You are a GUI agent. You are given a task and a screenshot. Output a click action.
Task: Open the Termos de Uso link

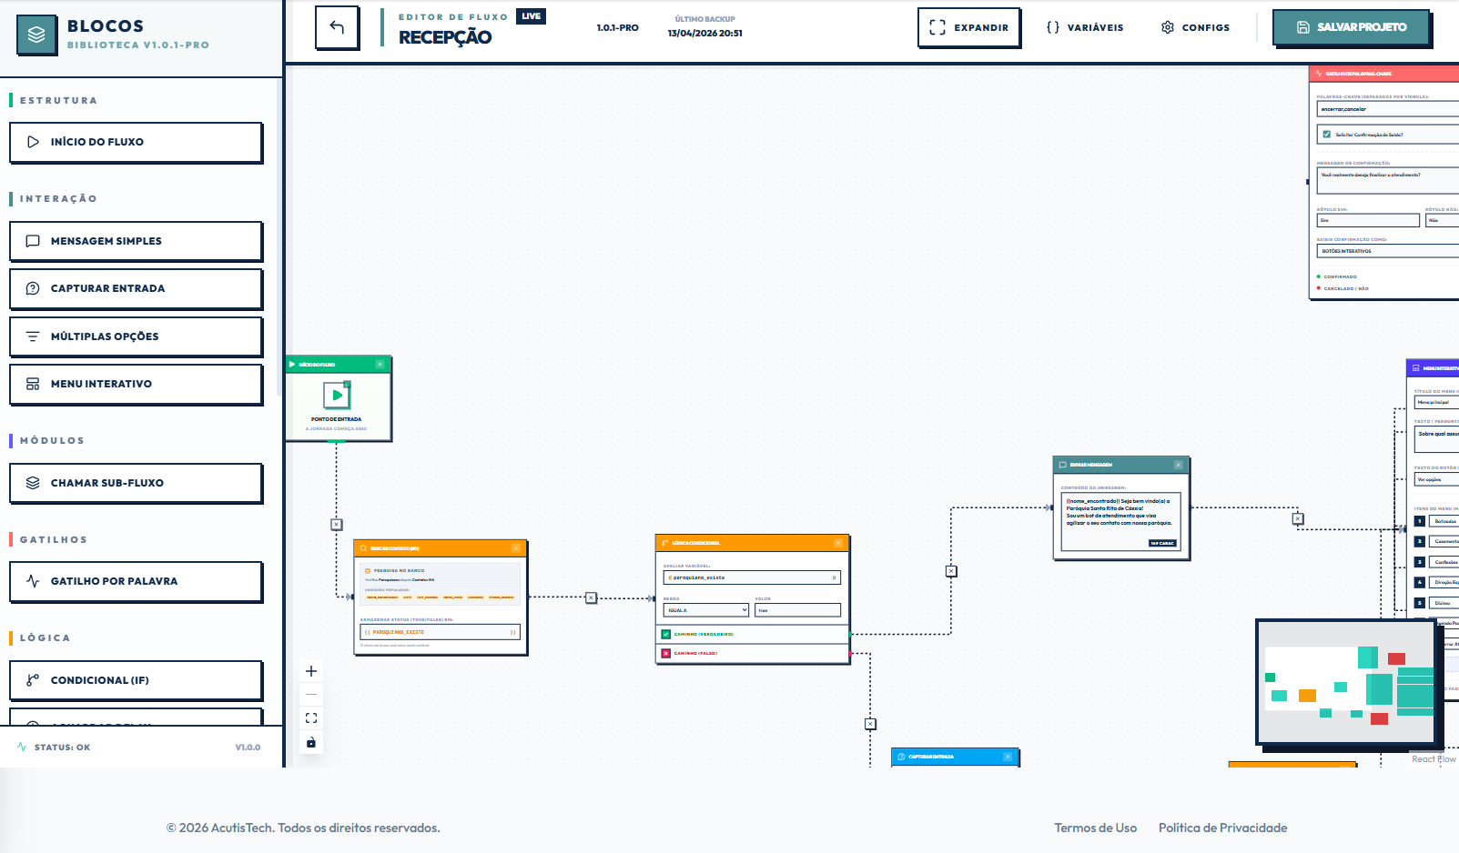1095,828
